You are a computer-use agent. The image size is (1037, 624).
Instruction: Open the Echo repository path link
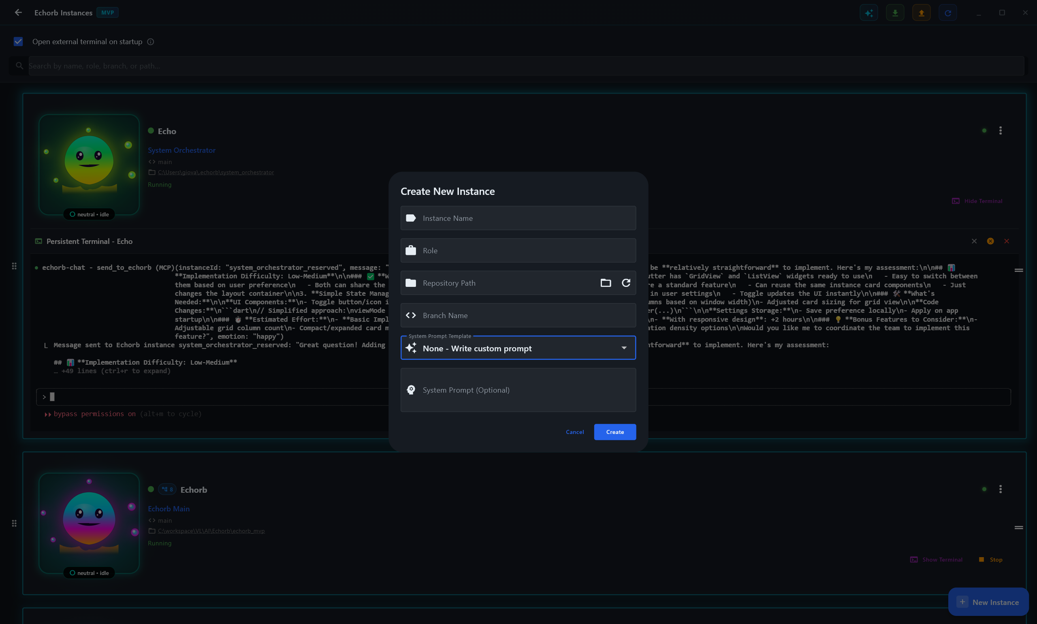216,172
